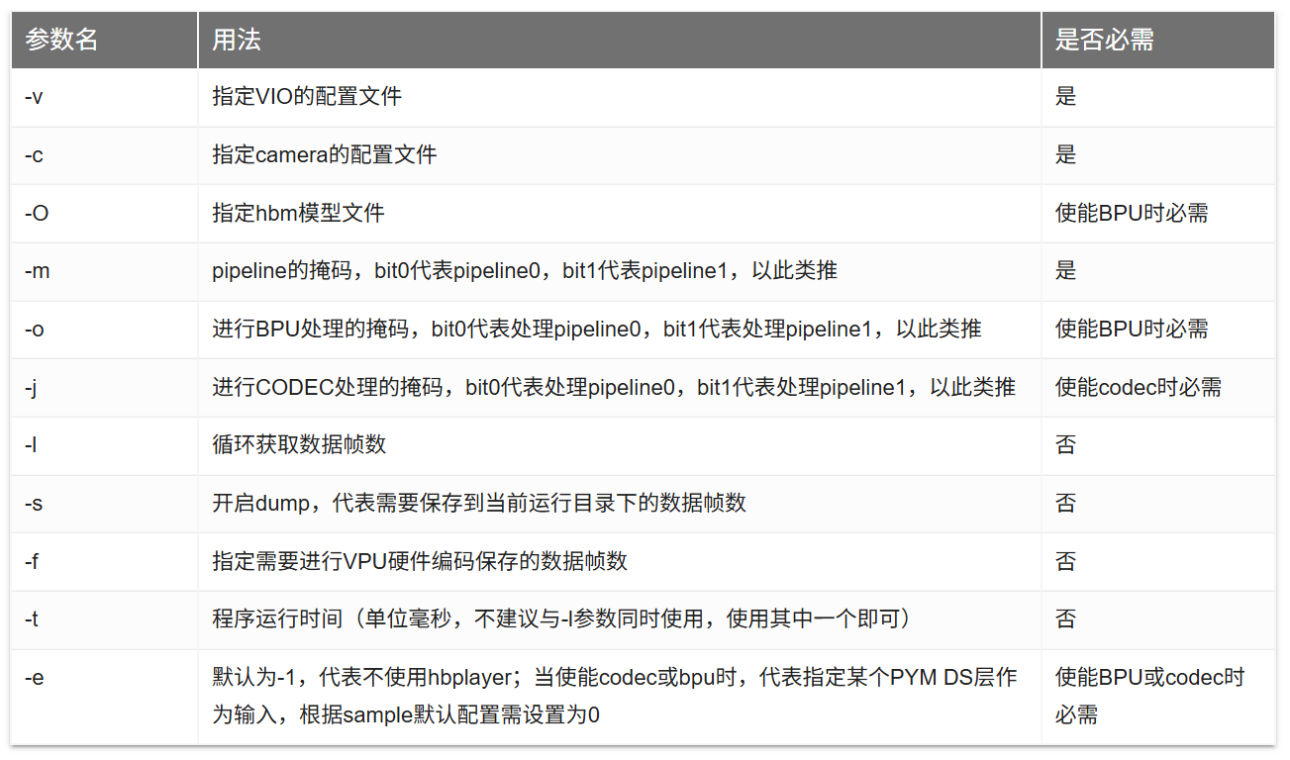1290x760 pixels.
Task: Click '使能BPU时必需' in the -O row
Action: click(1132, 213)
